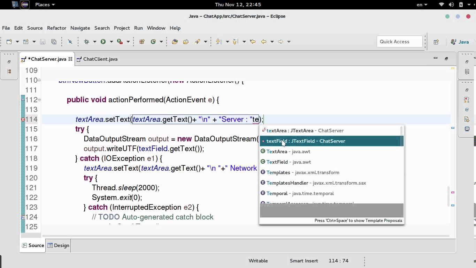This screenshot has width=476, height=268.
Task: Run the ChatServer application via Run icon
Action: click(103, 42)
